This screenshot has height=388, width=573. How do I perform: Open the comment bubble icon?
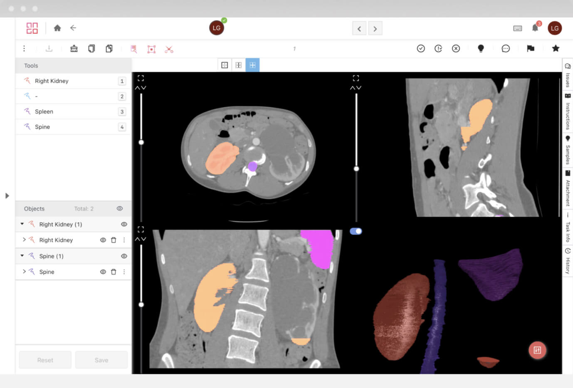click(x=506, y=49)
